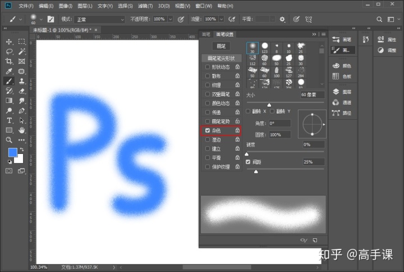
Task: Toggle brush settings panel icon in options bar
Action: [50, 19]
